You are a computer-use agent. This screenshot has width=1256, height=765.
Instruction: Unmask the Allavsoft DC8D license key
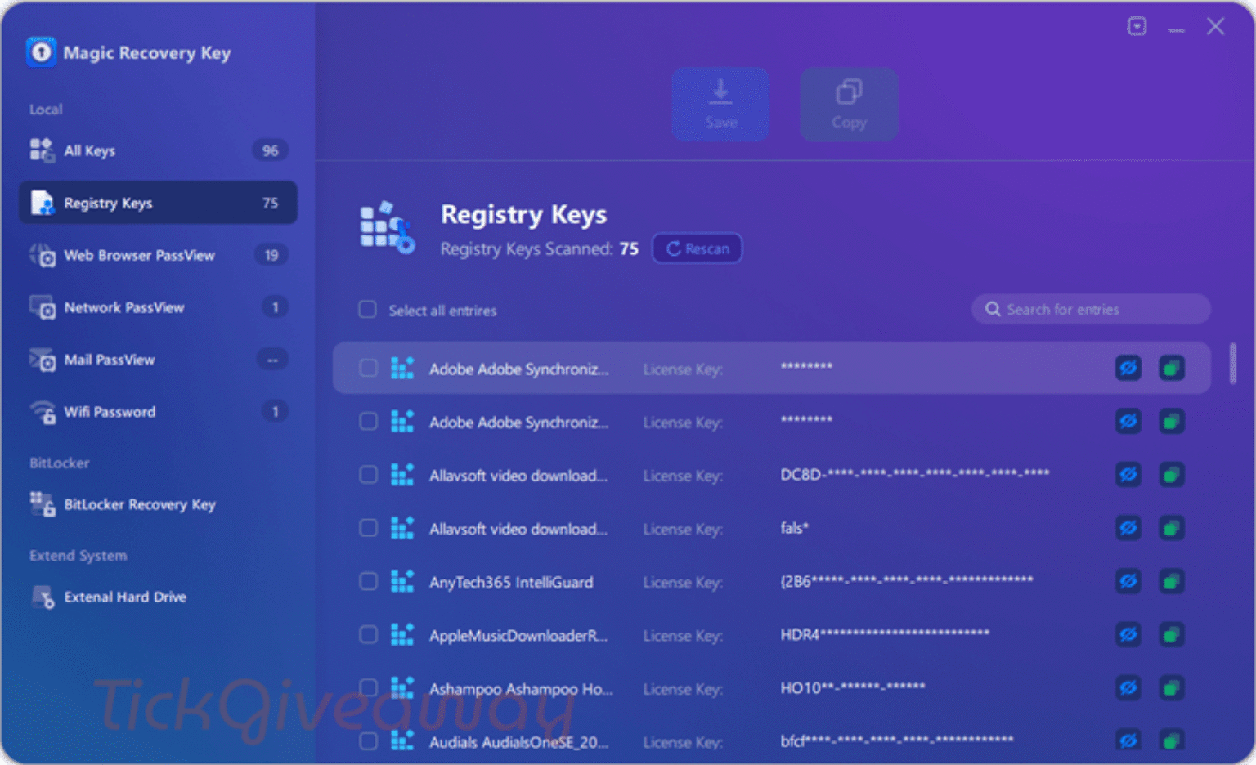tap(1128, 475)
